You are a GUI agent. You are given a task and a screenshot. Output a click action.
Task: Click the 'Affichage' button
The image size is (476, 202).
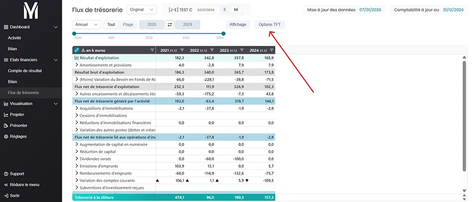click(238, 25)
